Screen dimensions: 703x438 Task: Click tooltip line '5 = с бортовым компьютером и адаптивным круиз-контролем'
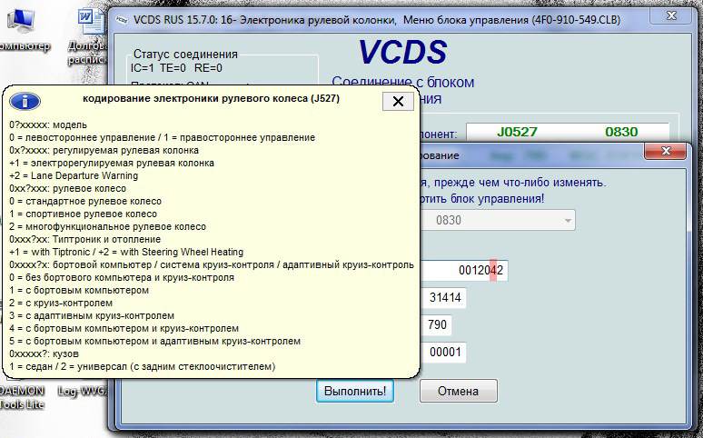coord(154,341)
